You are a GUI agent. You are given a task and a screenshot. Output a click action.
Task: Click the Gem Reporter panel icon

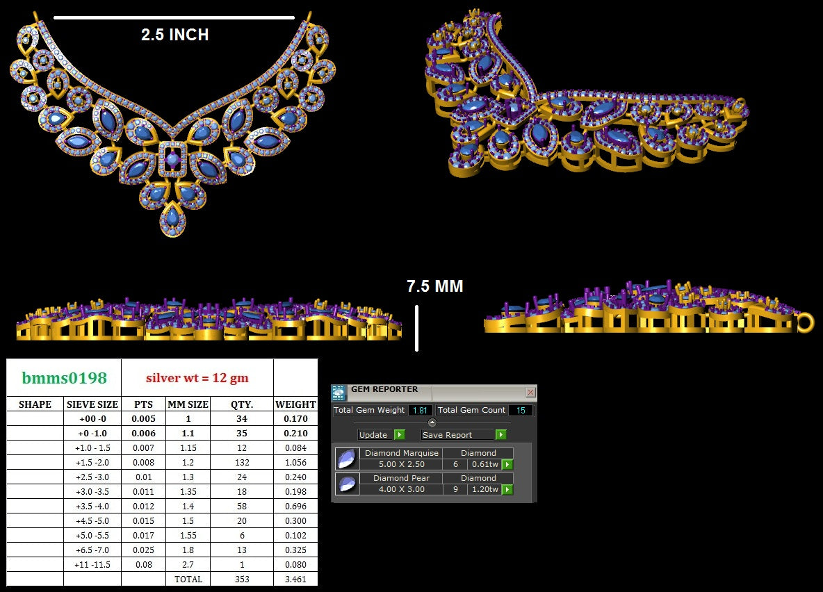tap(339, 393)
